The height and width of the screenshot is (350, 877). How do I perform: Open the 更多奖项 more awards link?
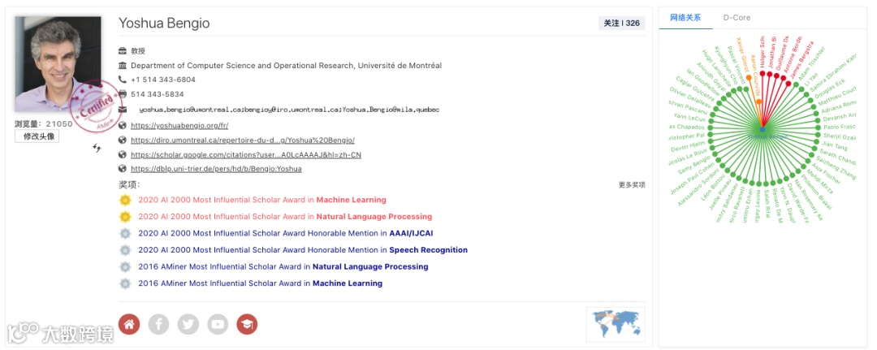click(x=632, y=185)
